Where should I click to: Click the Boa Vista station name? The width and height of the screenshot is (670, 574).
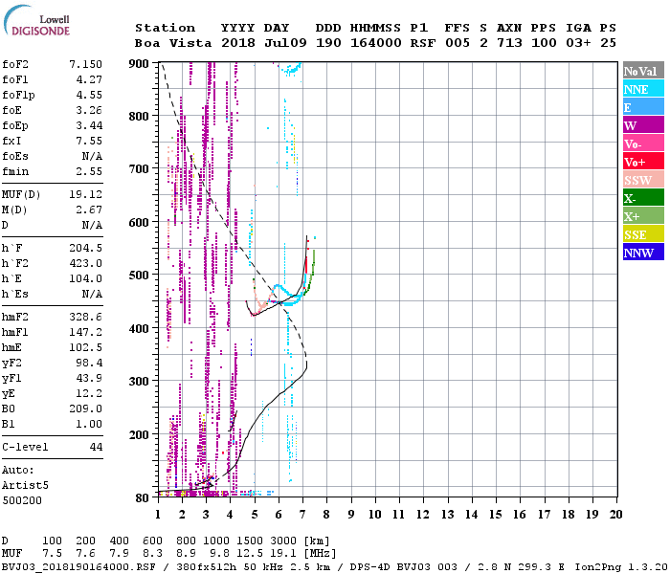pyautogui.click(x=173, y=43)
